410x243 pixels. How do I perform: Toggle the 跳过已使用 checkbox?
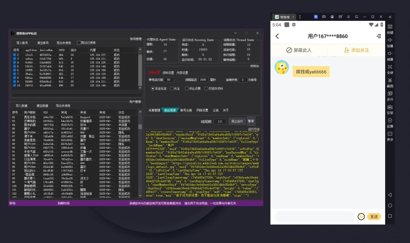tap(79, 43)
